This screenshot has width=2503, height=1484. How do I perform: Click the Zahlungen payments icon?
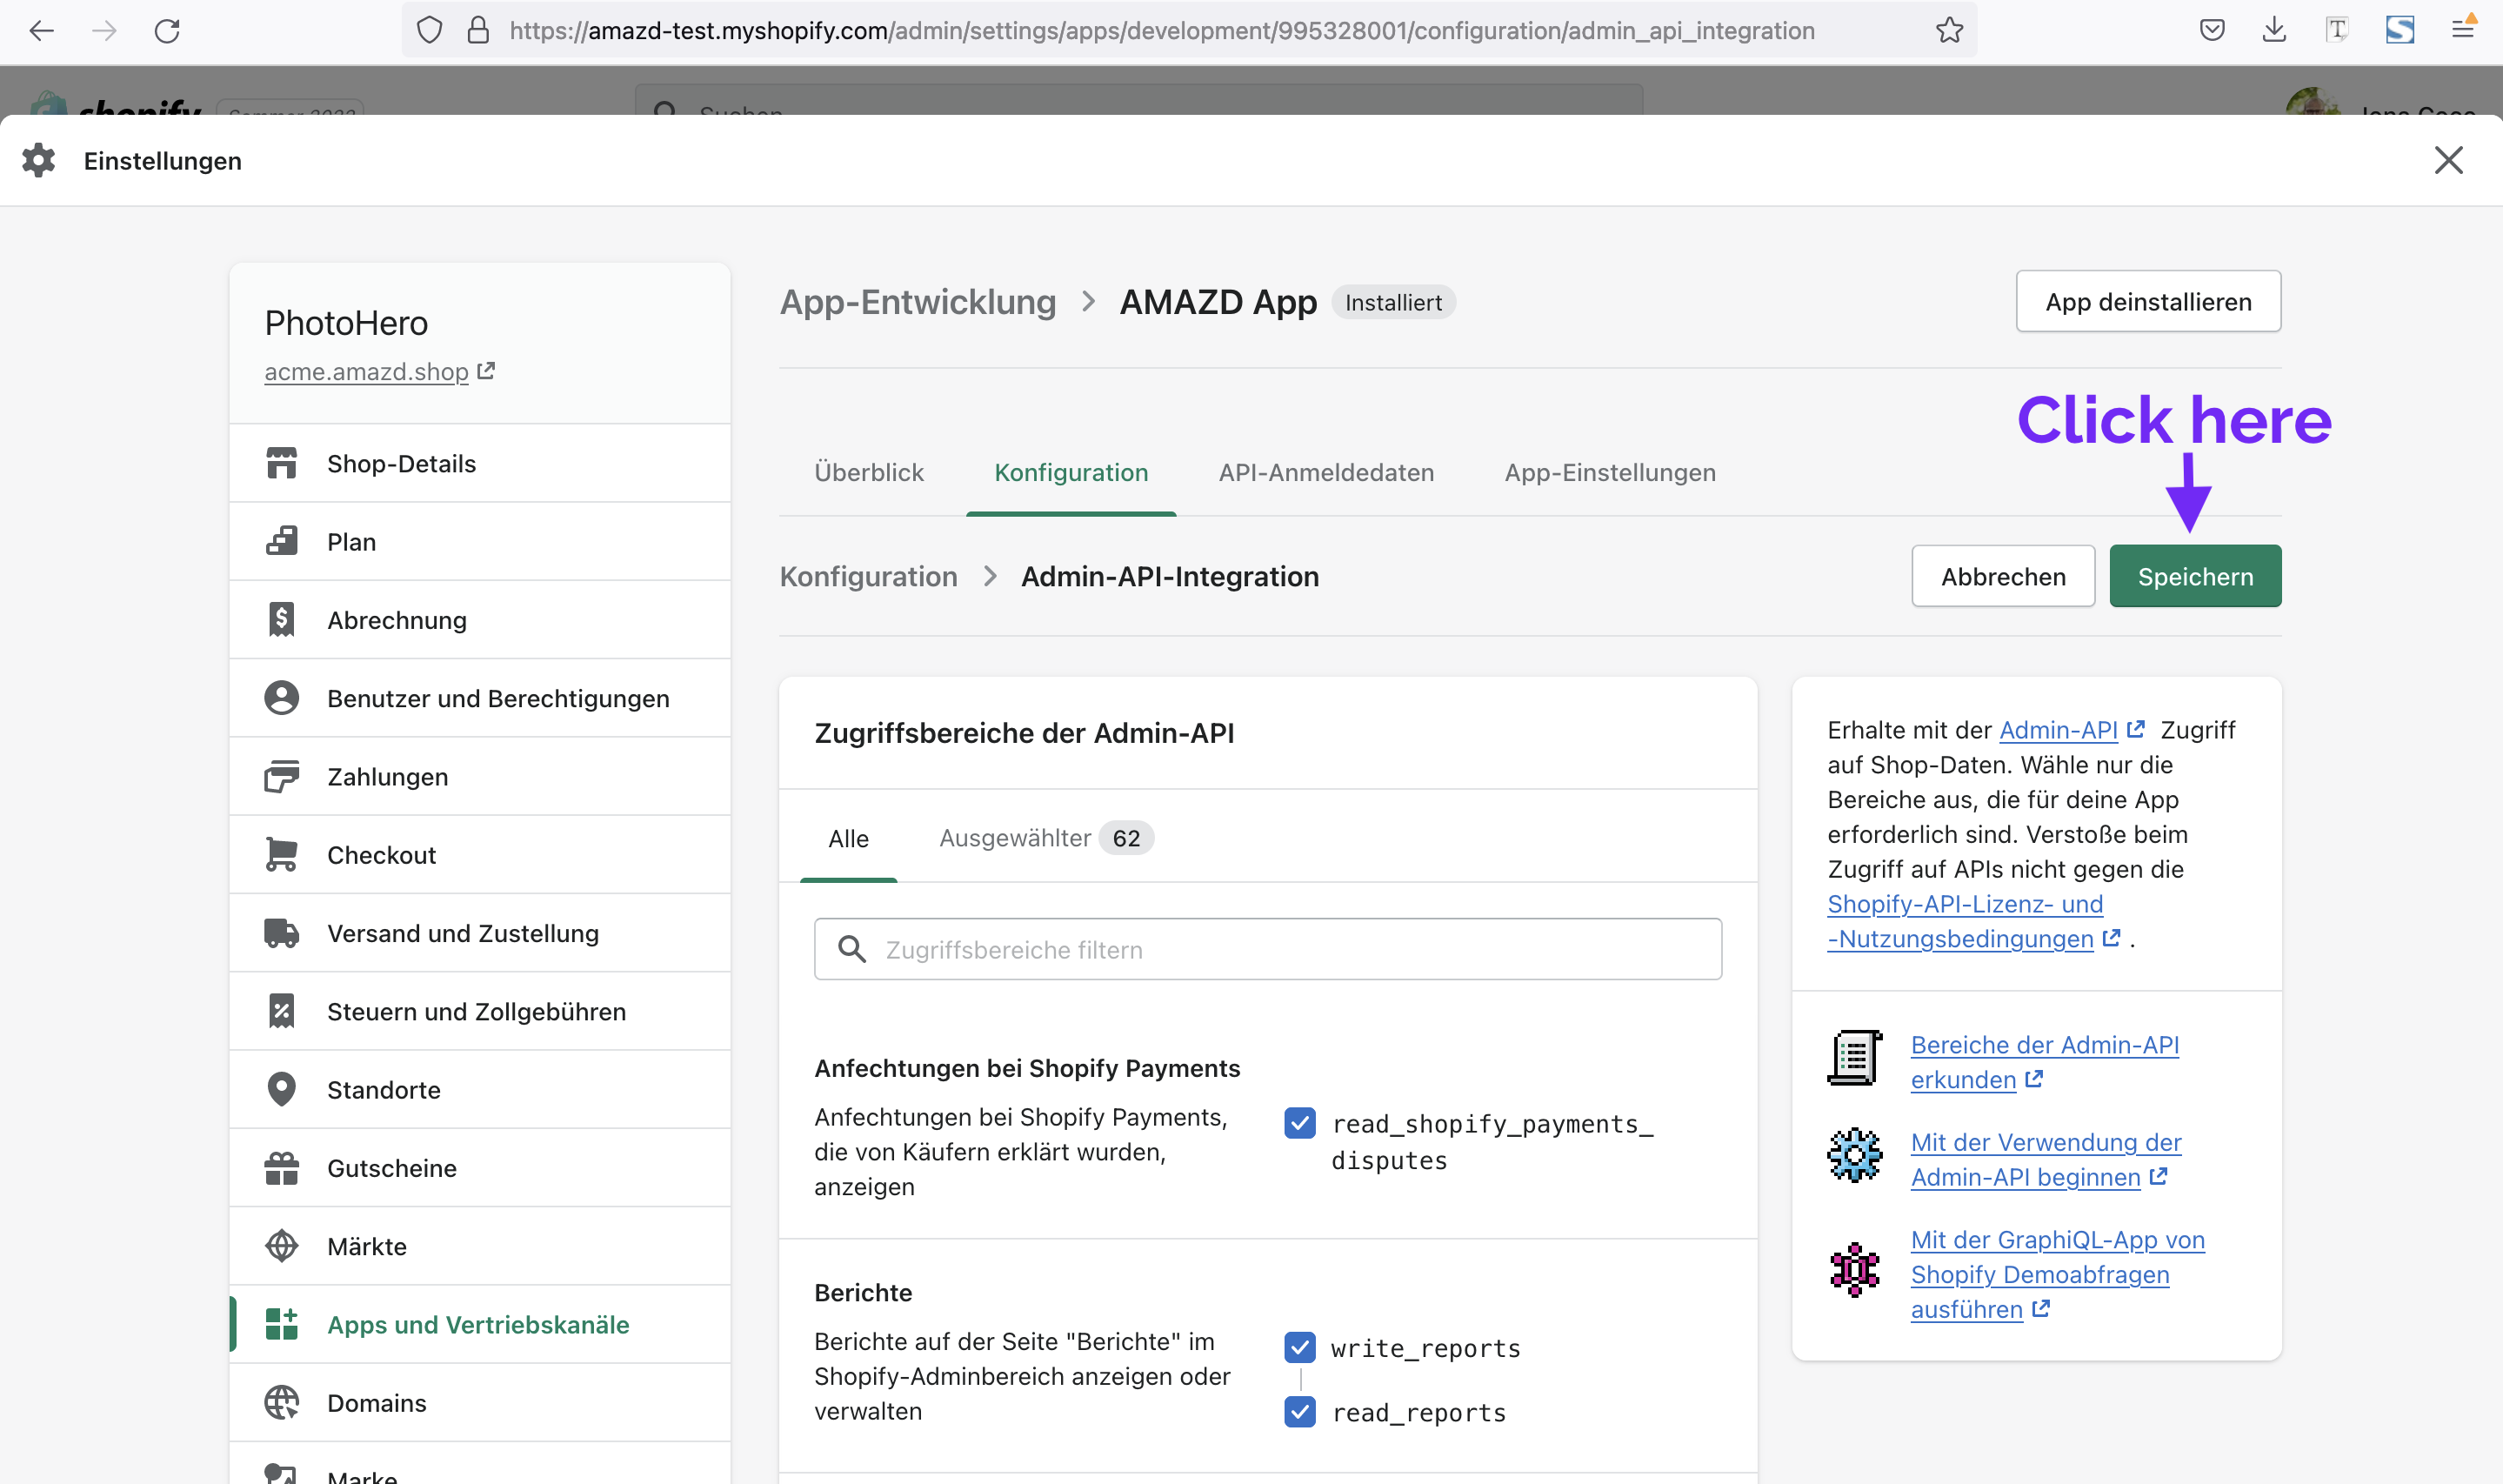point(282,776)
